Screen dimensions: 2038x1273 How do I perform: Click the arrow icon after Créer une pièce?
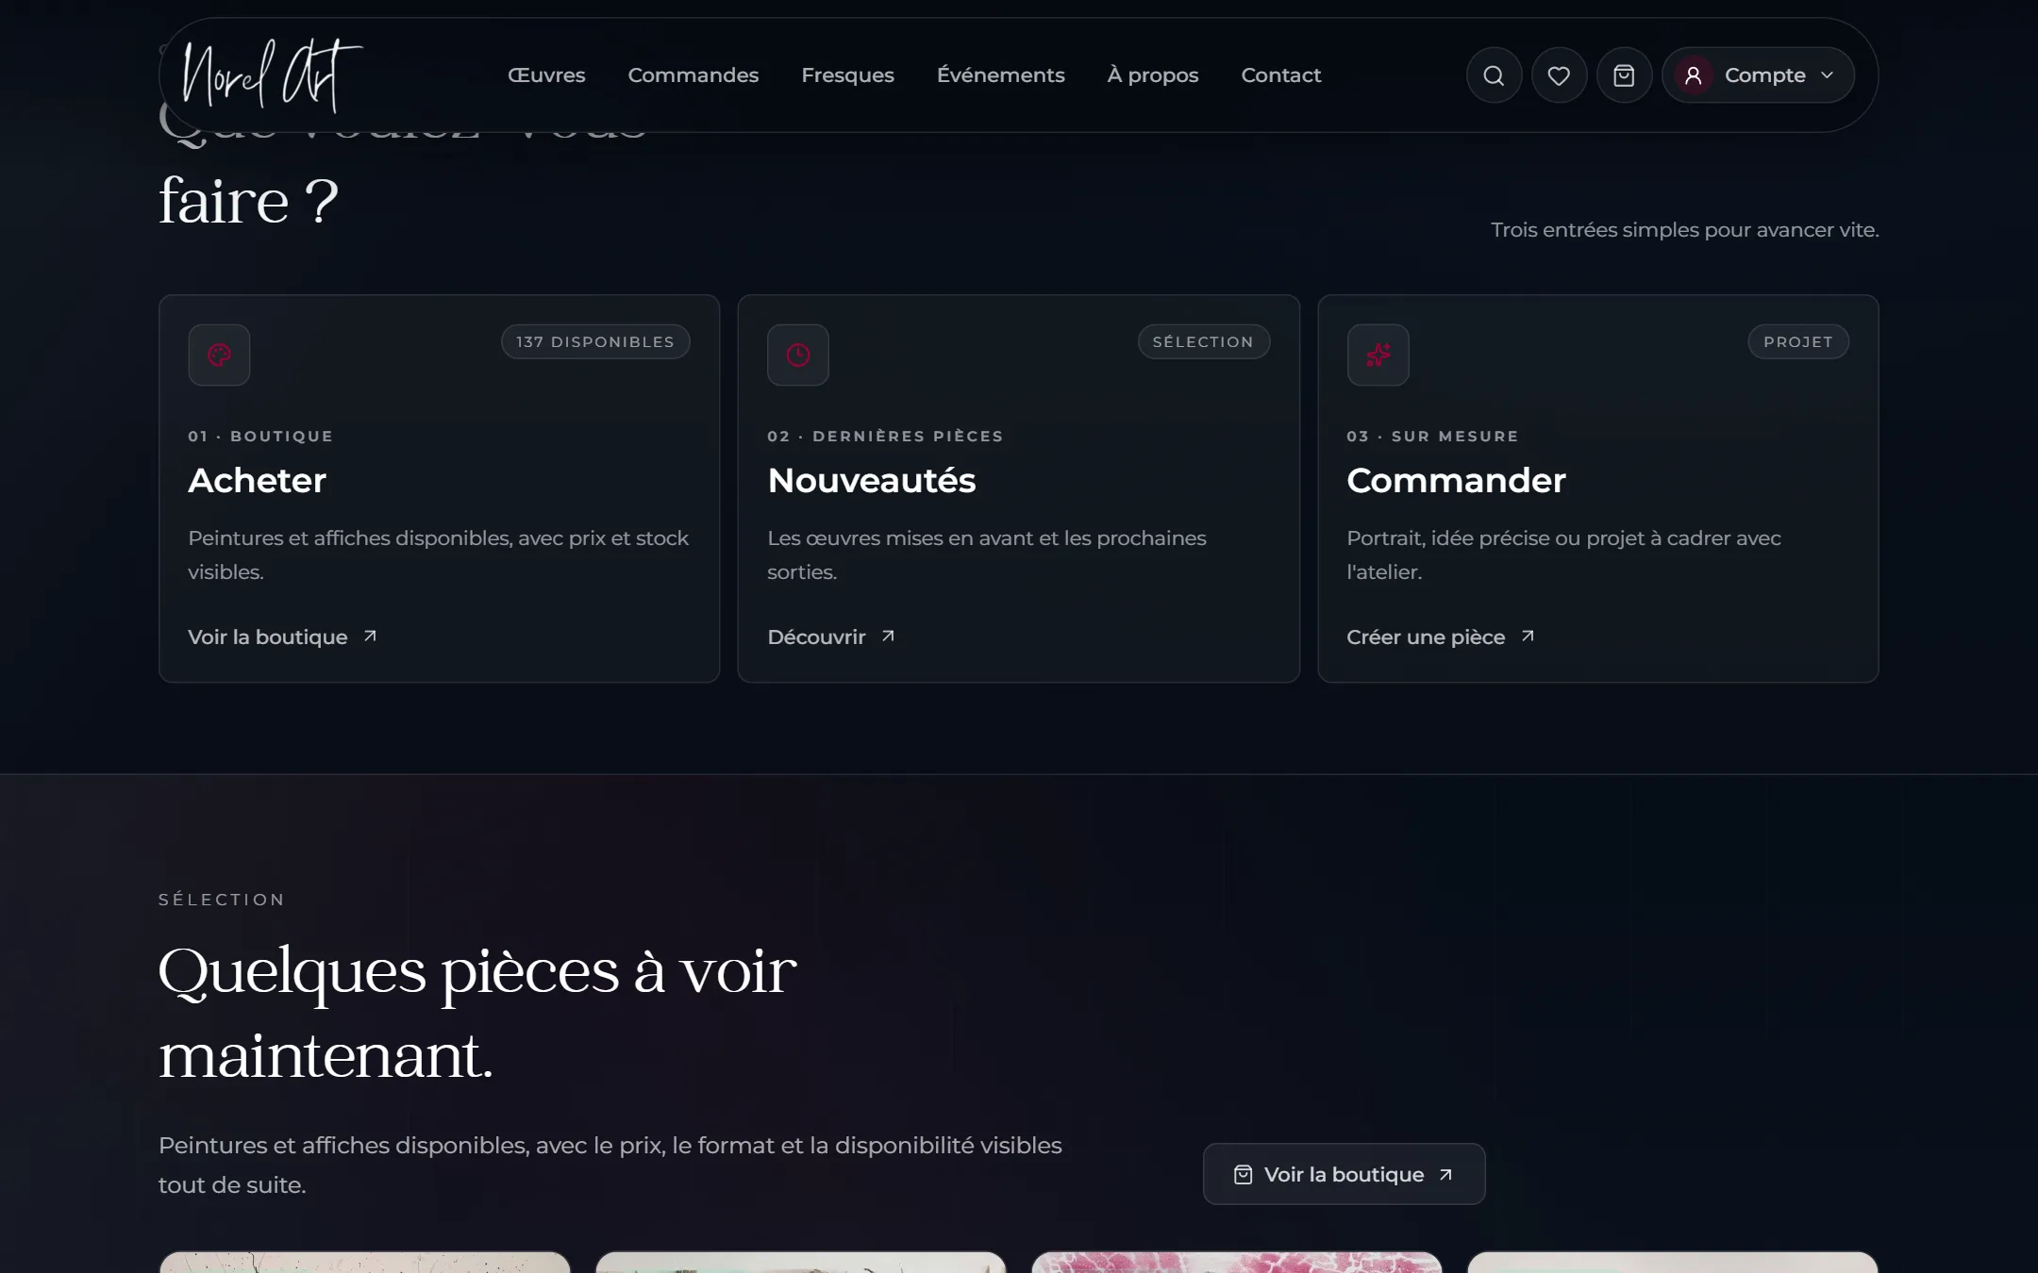click(x=1528, y=636)
